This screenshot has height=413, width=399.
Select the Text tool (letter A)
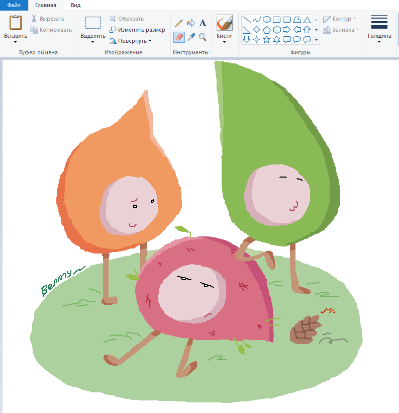point(203,23)
